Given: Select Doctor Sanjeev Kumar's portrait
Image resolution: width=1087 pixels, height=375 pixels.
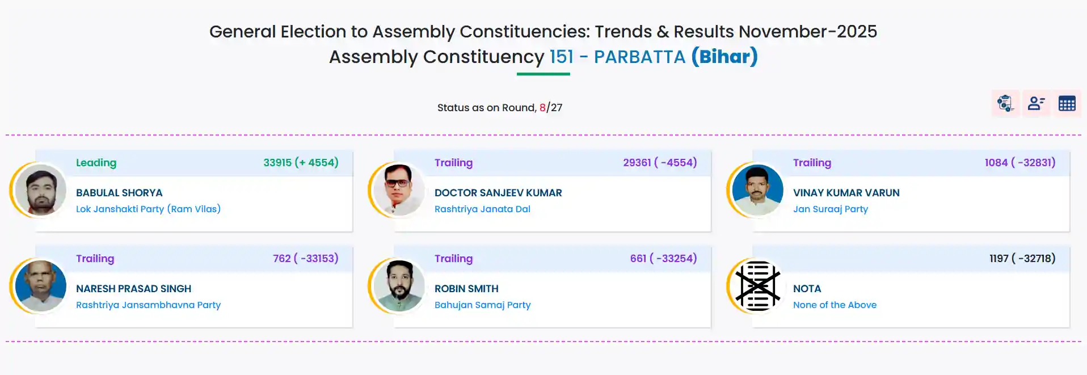Looking at the screenshot, I should coord(399,190).
